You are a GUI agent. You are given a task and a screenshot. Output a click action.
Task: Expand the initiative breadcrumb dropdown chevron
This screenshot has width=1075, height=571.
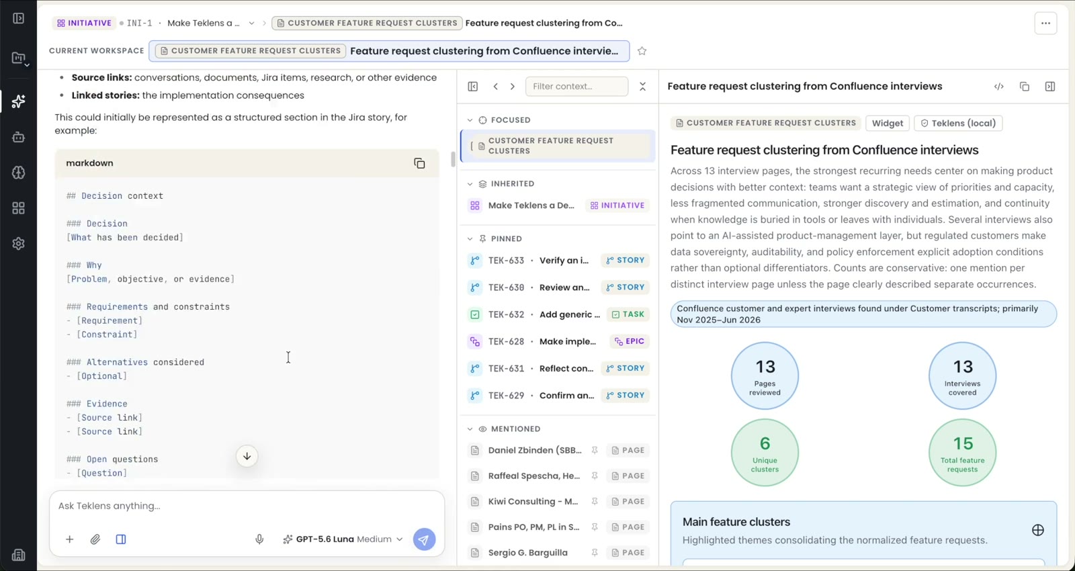tap(251, 24)
